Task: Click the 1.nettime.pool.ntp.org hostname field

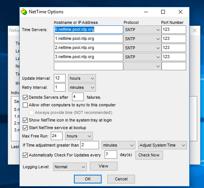Action: [x=88, y=39]
